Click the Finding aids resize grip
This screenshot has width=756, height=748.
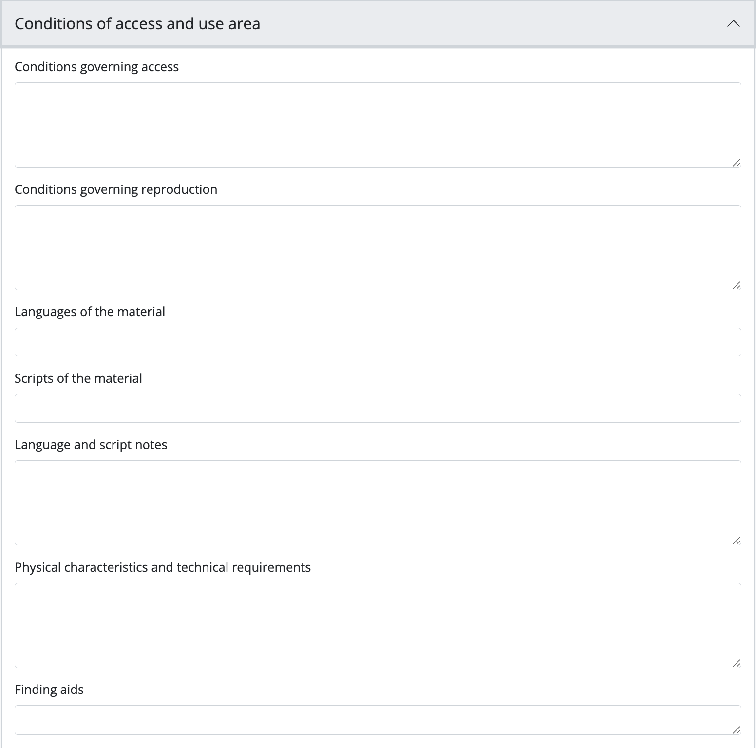pos(737,730)
